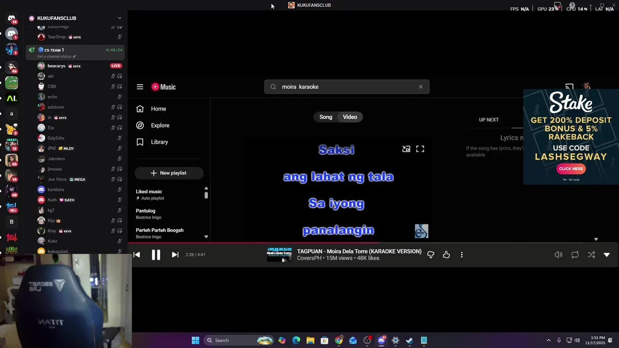Open Discord direct messages home icon

(x=12, y=18)
